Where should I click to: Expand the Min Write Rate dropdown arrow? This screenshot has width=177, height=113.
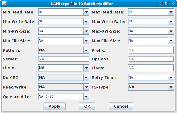pyautogui.click(x=86, y=22)
